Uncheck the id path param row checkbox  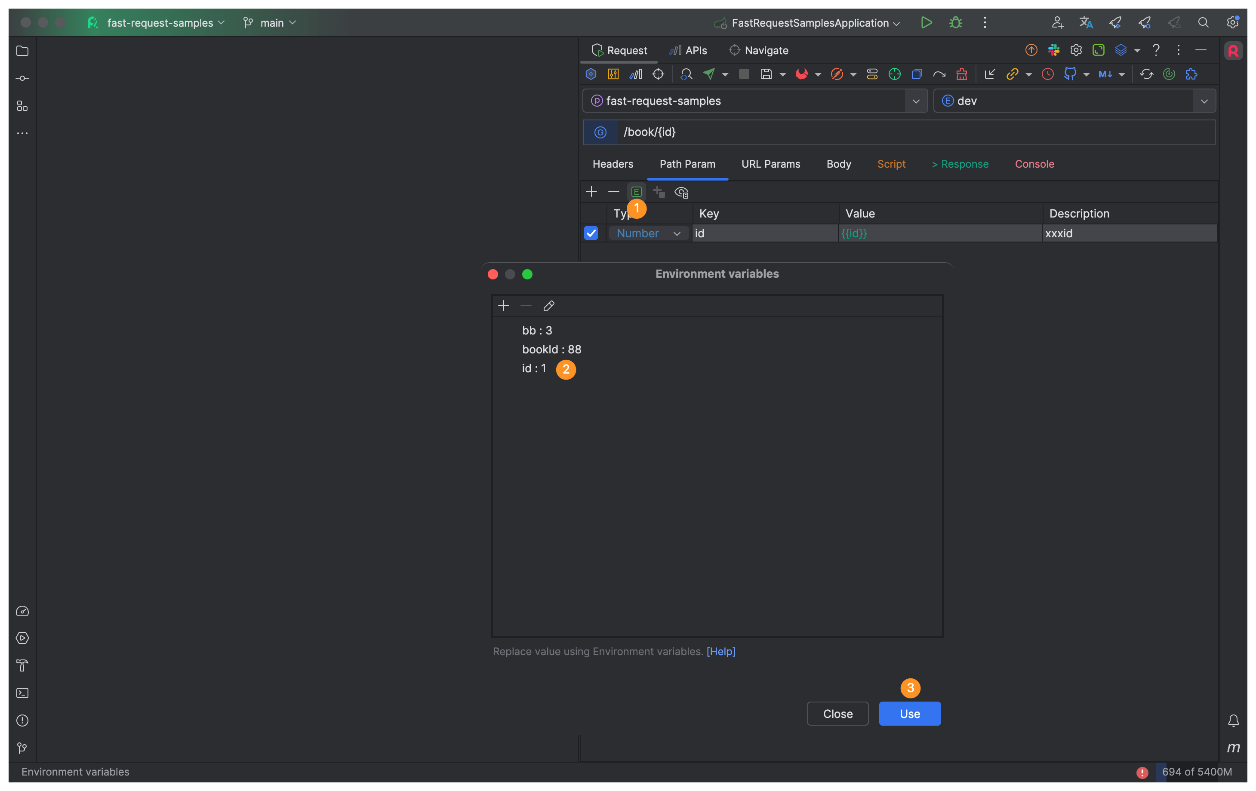(x=591, y=233)
